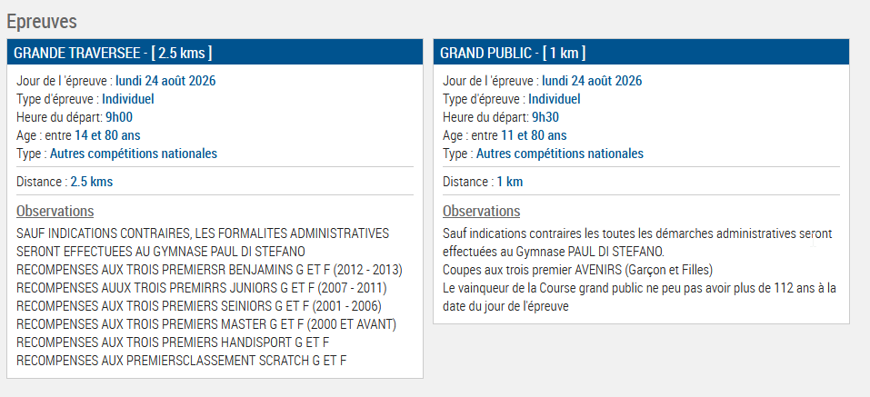Click the age range 14 et 80 ans

coord(107,135)
